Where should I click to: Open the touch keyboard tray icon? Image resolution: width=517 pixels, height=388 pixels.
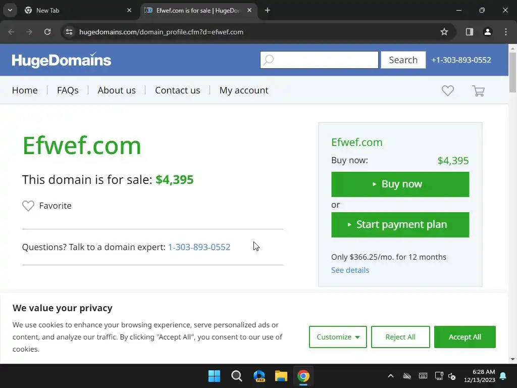[423, 376]
